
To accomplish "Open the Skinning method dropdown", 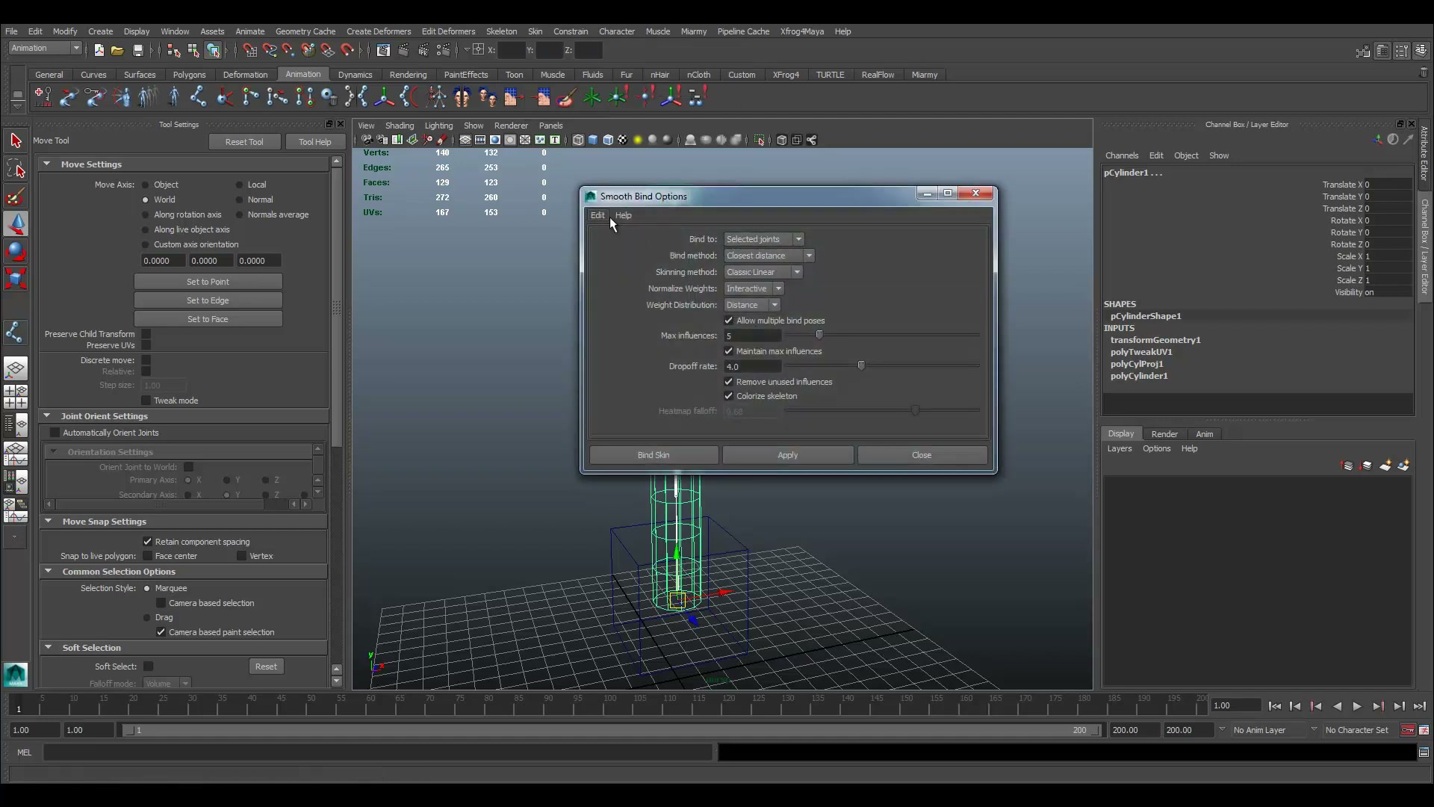I will coord(763,272).
